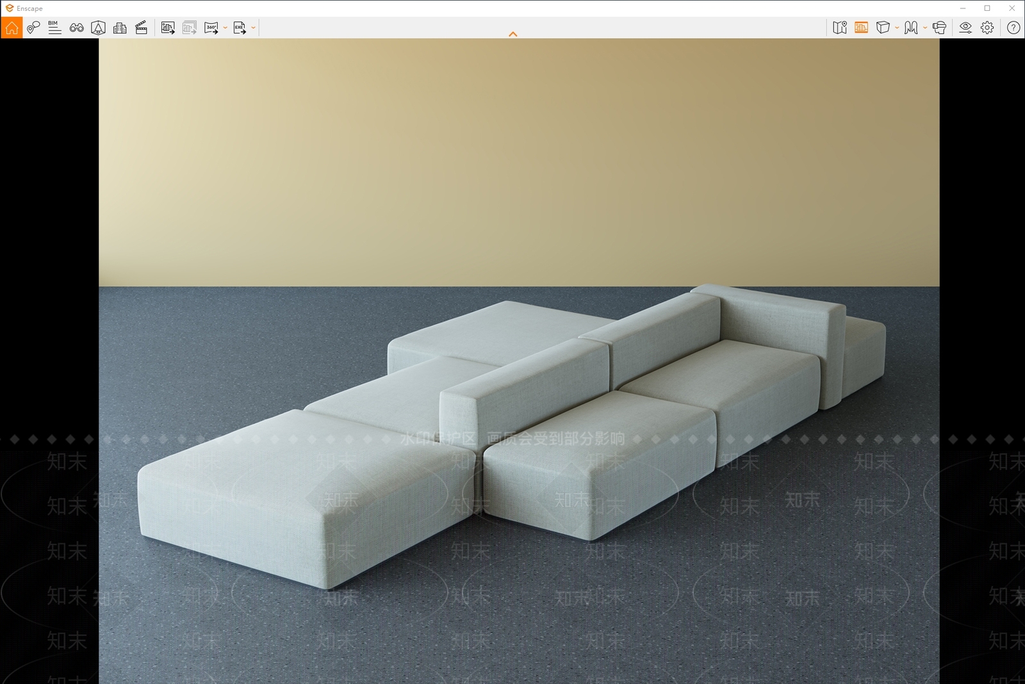1025x684 pixels.
Task: Toggle the highlighted orange rendering mode icon
Action: [x=862, y=28]
